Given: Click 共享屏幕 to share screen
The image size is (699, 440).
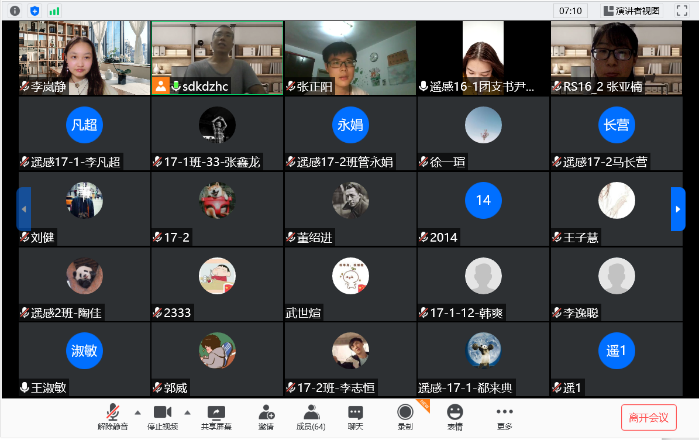Looking at the screenshot, I should 216,417.
